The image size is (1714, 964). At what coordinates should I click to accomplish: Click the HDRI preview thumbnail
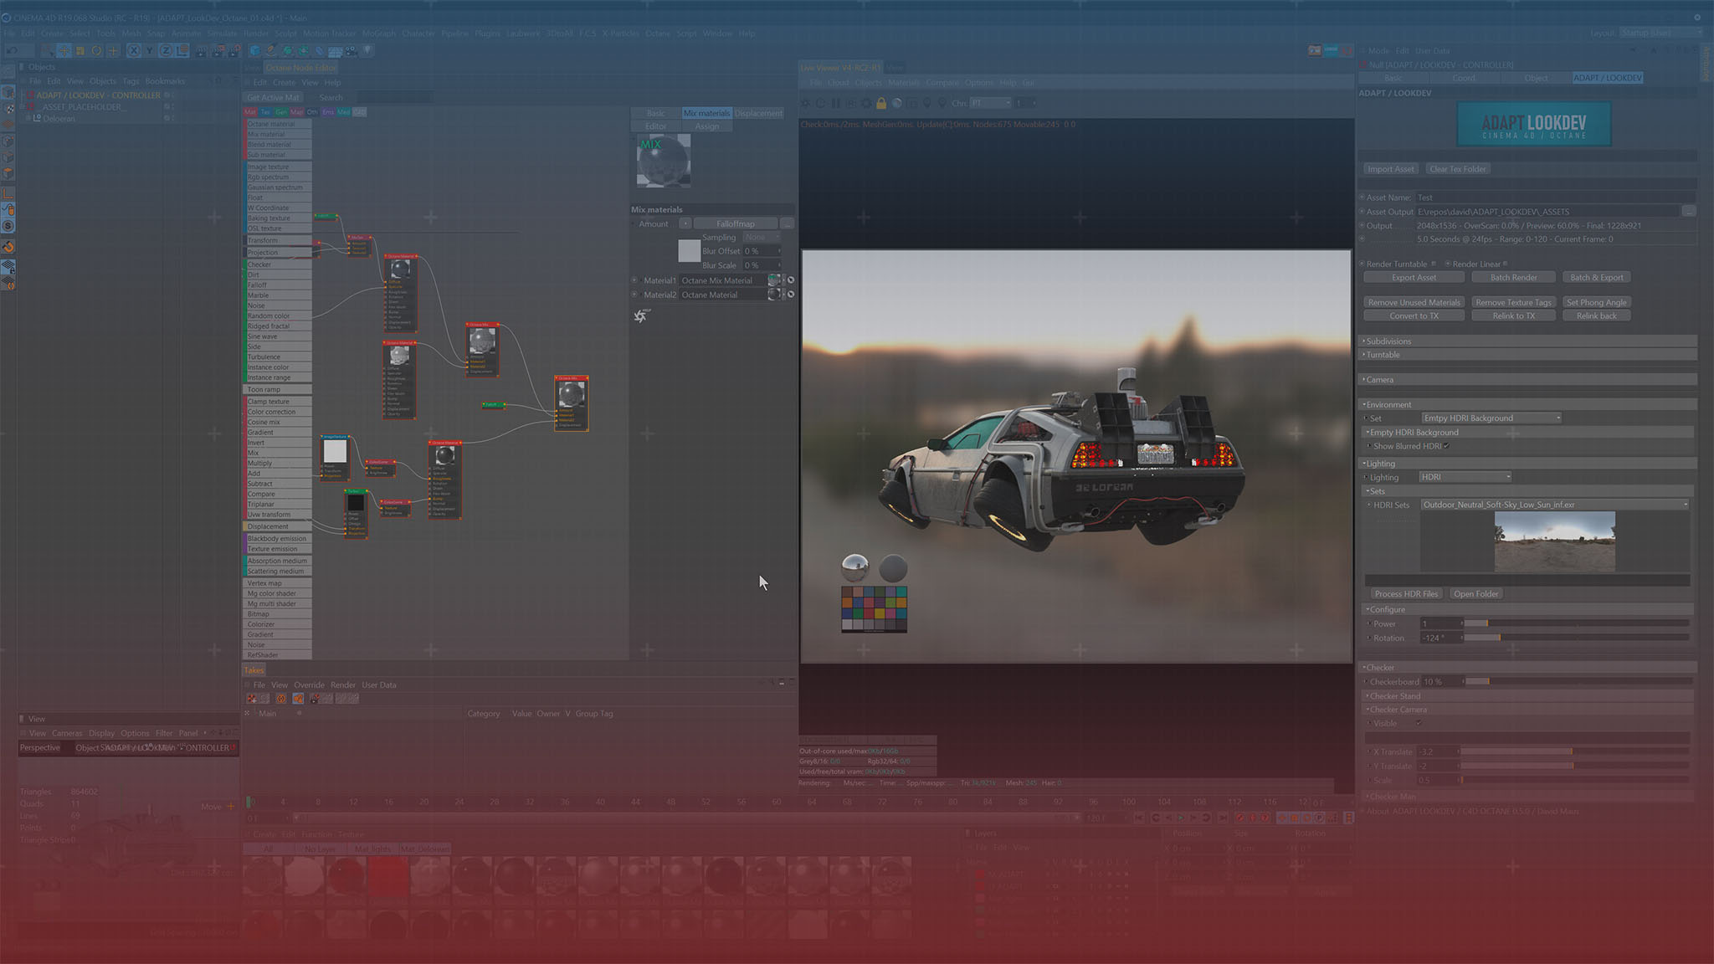pyautogui.click(x=1554, y=542)
